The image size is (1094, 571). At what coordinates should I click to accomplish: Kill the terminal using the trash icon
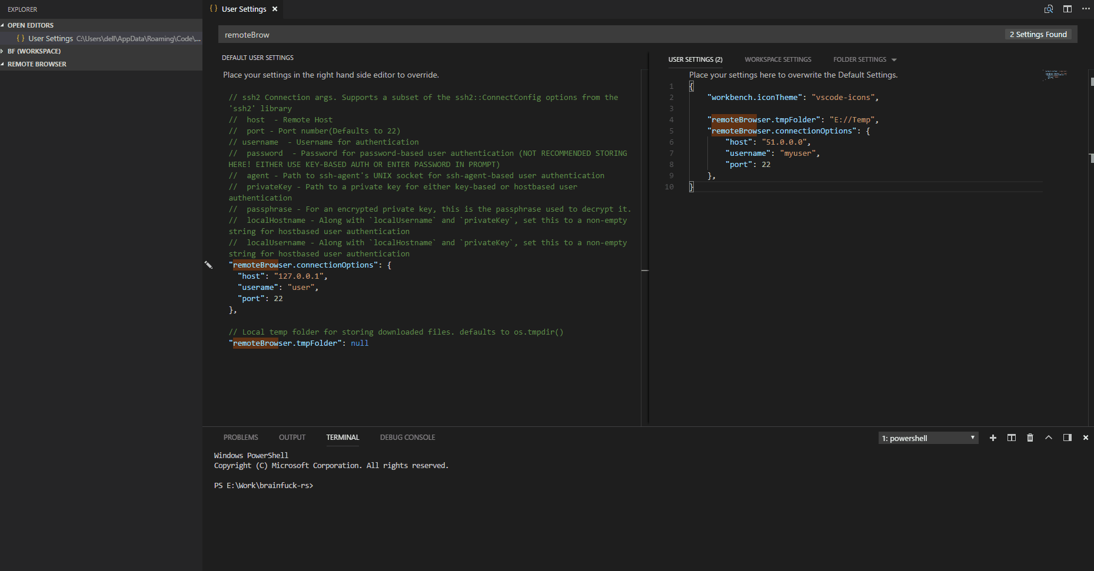(1030, 438)
